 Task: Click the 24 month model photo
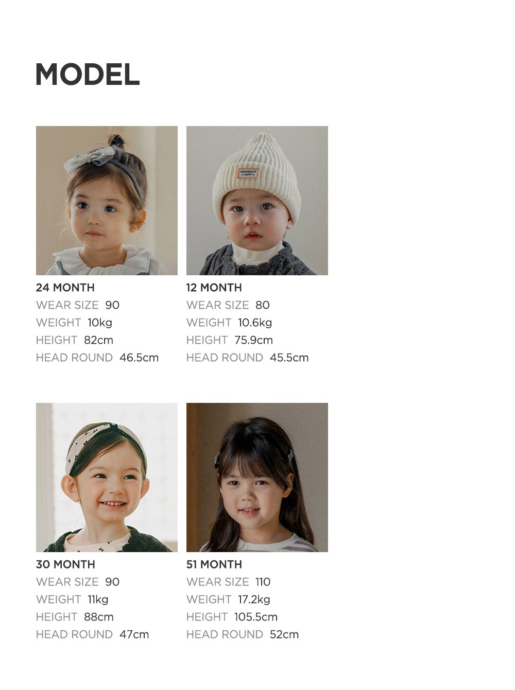click(107, 201)
